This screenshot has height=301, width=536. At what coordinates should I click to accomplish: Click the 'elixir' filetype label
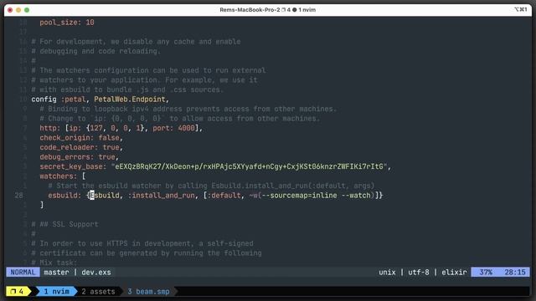(454, 273)
